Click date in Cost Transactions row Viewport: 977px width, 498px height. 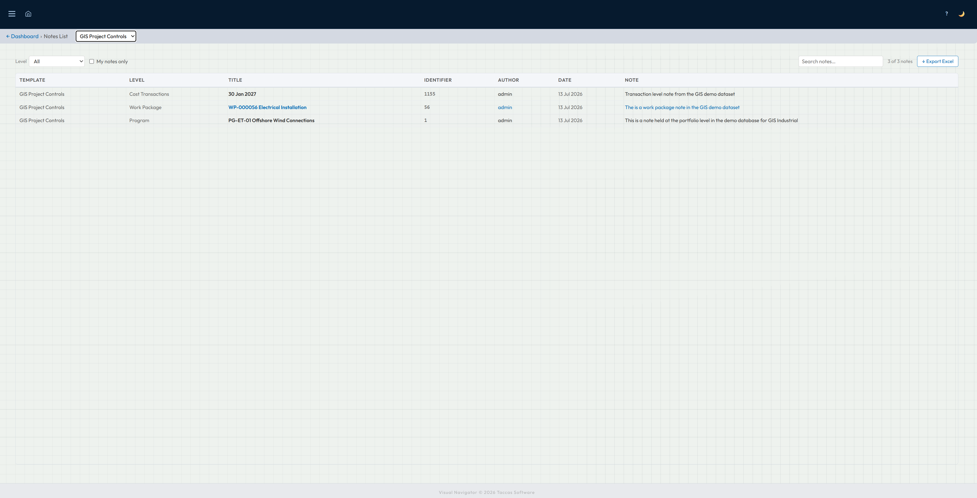click(x=570, y=94)
